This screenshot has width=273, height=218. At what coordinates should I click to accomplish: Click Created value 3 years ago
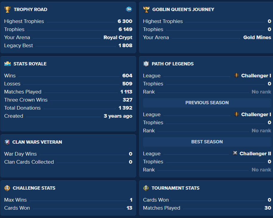tap(118, 116)
